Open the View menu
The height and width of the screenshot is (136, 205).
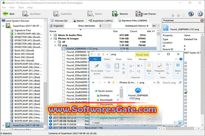[12, 8]
